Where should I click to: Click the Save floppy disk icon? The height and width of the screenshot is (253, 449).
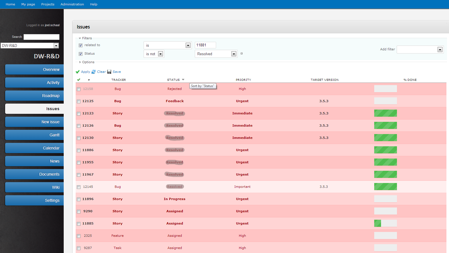109,72
